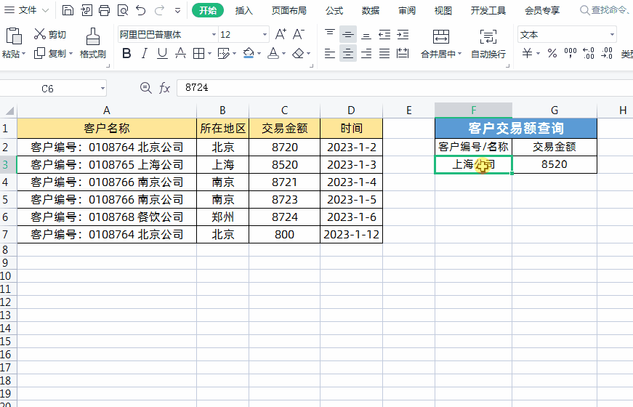Switch to the 审阅 tab
The image size is (633, 407).
coord(407,10)
